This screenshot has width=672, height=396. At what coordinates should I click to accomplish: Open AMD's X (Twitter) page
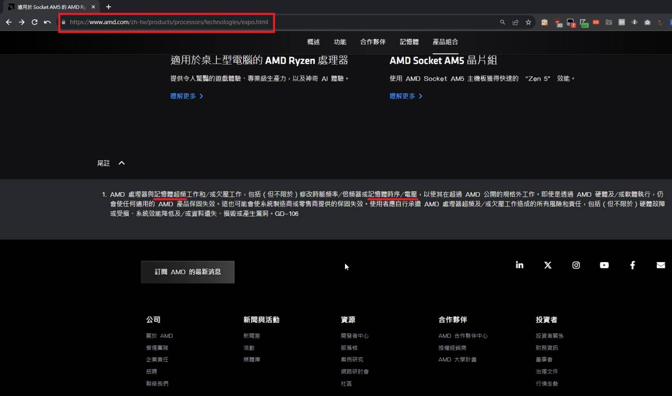pyautogui.click(x=548, y=265)
